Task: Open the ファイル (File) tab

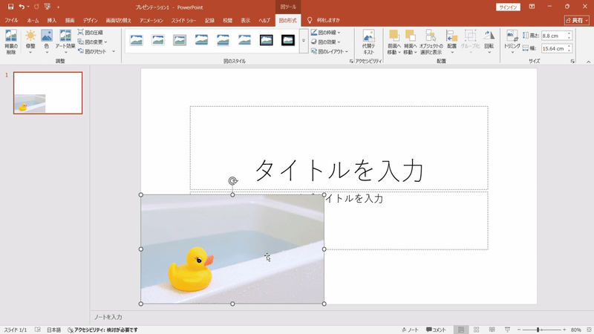Action: pos(11,20)
